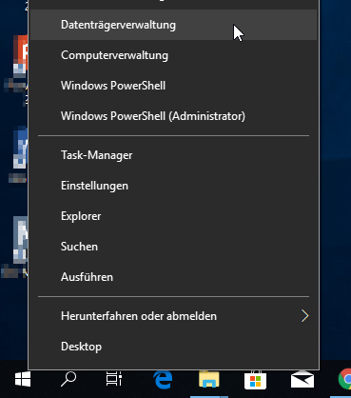Launch Google Chrome from the taskbar
The width and height of the screenshot is (351, 398).
tap(344, 379)
